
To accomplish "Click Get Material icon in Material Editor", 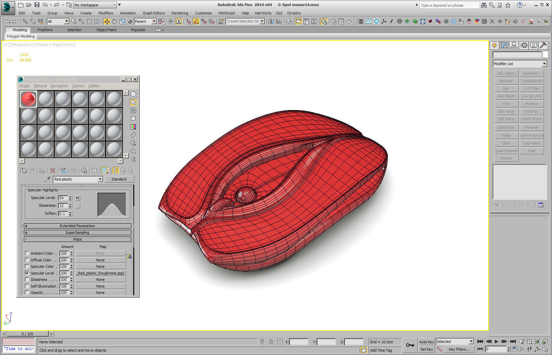I will tap(24, 170).
